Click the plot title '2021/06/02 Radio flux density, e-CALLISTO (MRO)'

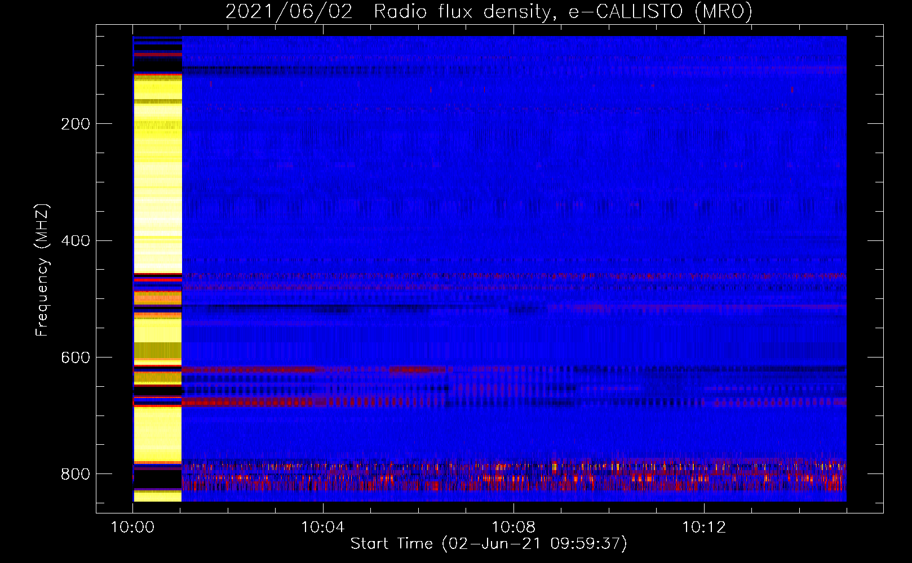[489, 11]
